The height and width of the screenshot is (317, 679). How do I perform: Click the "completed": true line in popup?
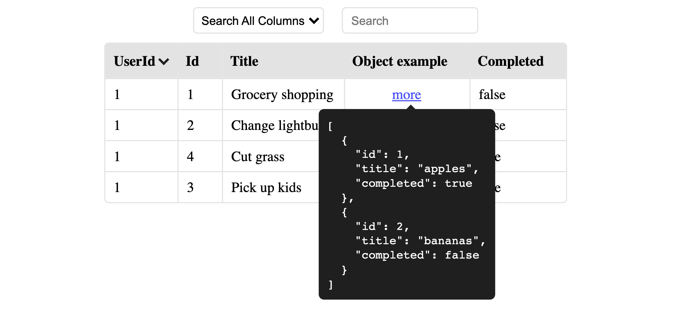click(414, 183)
